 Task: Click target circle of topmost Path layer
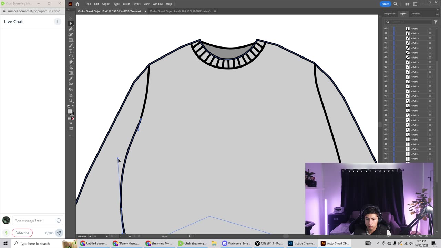(x=430, y=29)
